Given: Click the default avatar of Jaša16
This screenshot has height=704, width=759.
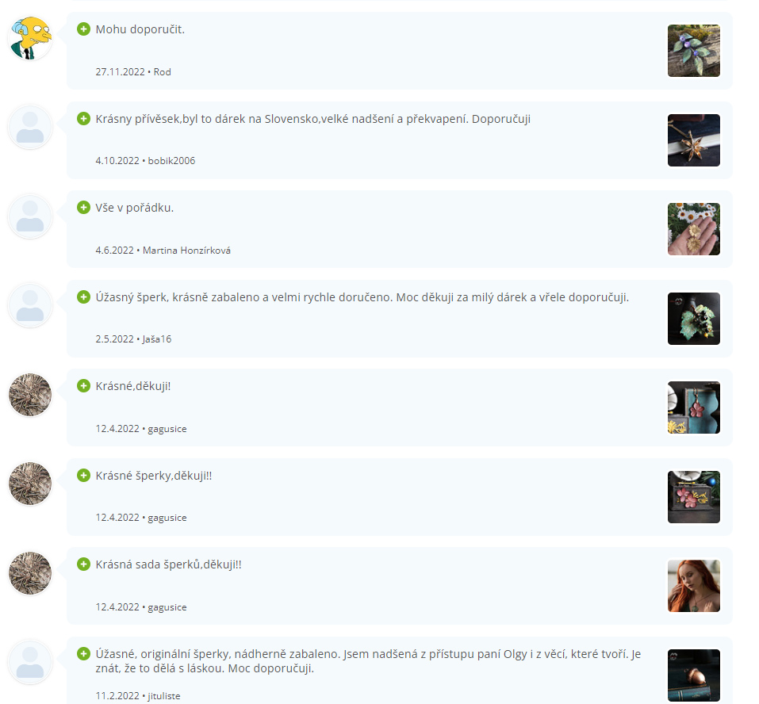Looking at the screenshot, I should click(x=30, y=306).
